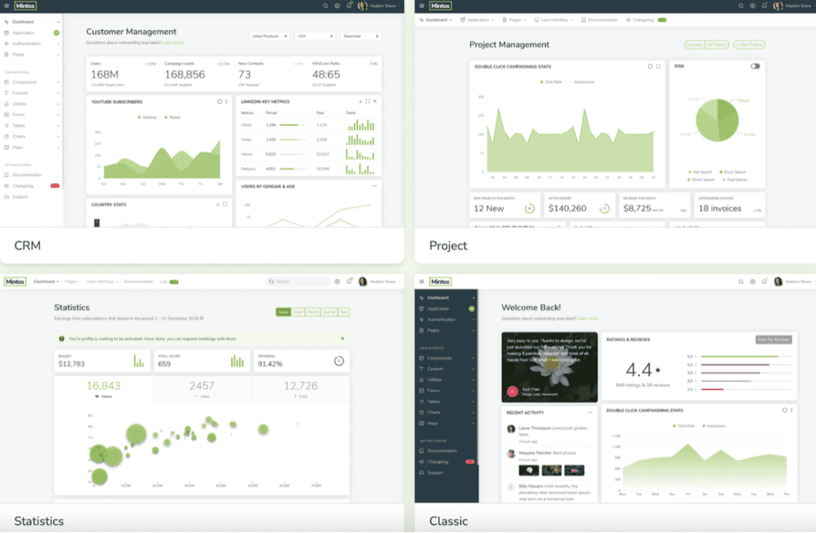Click refresh circle on YouTube Subscribers card

[219, 101]
